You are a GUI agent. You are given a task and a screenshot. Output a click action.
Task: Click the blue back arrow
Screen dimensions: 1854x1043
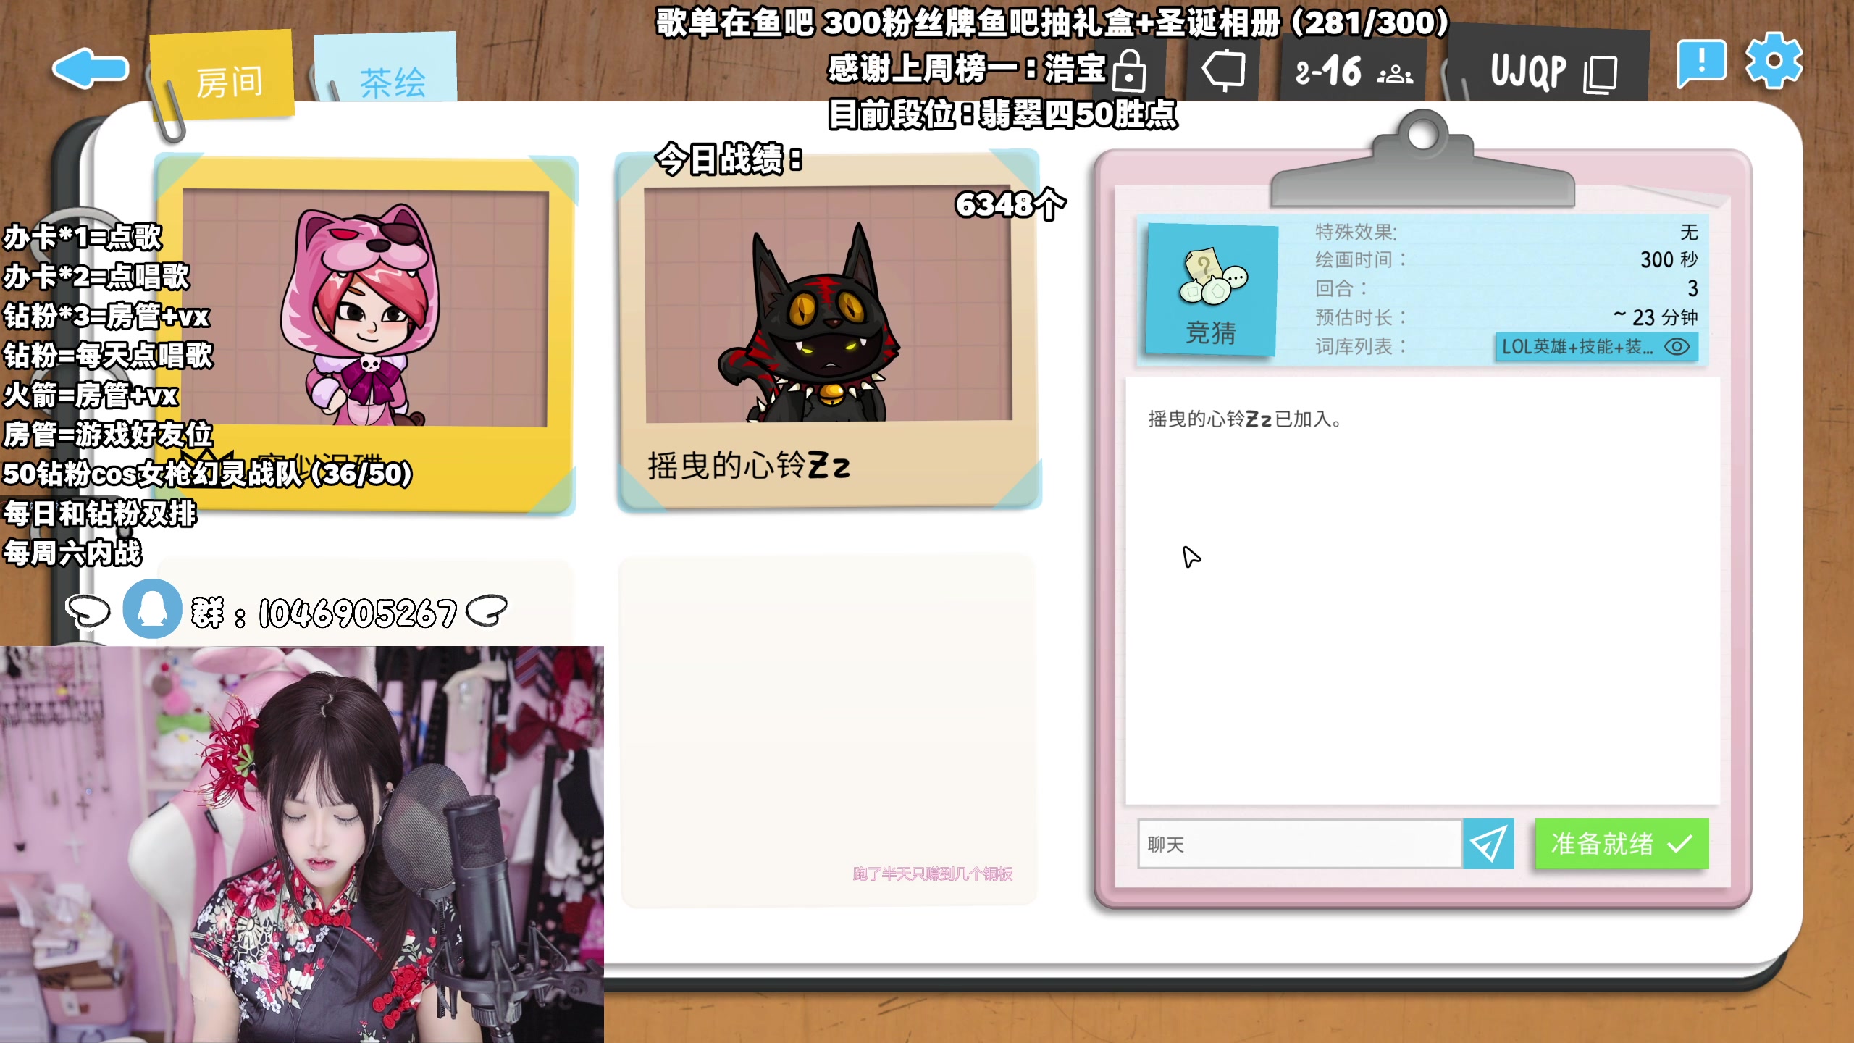tap(91, 69)
